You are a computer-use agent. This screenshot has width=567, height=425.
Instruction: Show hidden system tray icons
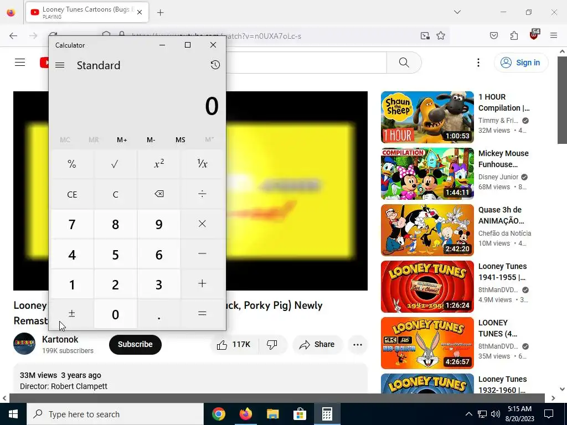(468, 414)
